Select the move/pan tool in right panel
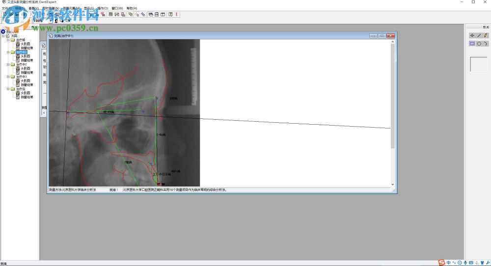 472,35
